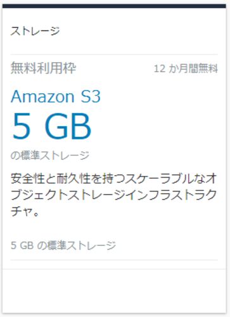Image resolution: width=230 pixels, height=317 pixels.
Task: Click the word Amazon in the title
Action: pos(42,96)
